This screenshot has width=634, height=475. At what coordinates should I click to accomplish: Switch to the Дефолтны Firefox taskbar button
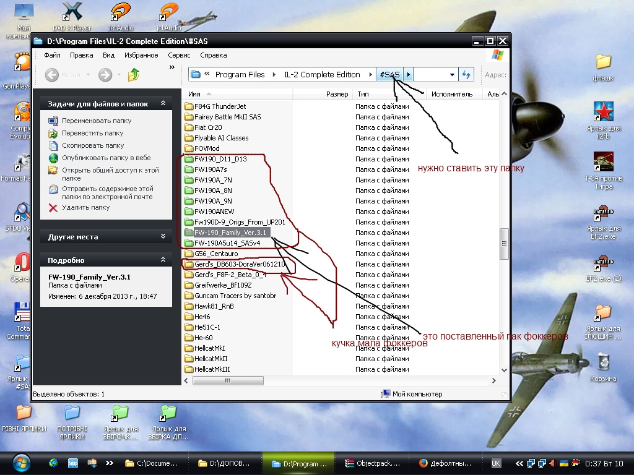[445, 463]
